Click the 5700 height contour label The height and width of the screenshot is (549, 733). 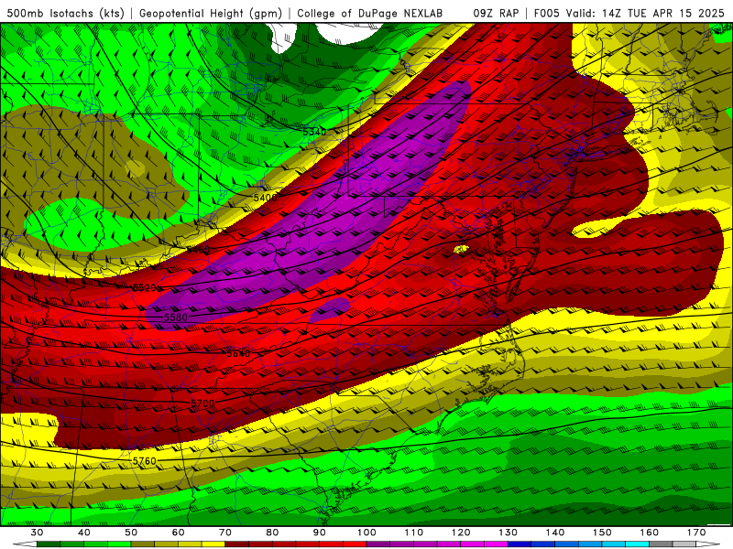(x=202, y=403)
